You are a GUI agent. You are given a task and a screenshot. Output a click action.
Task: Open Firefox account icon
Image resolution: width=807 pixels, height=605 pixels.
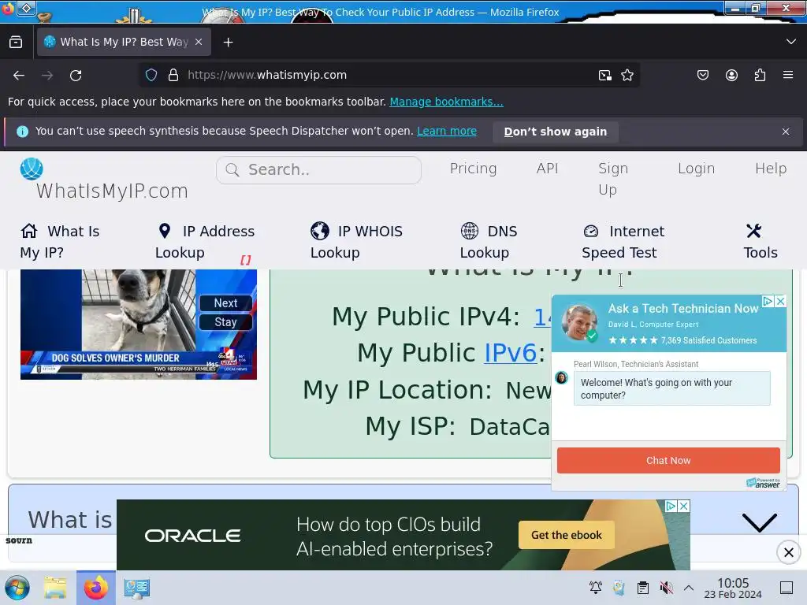tap(731, 75)
